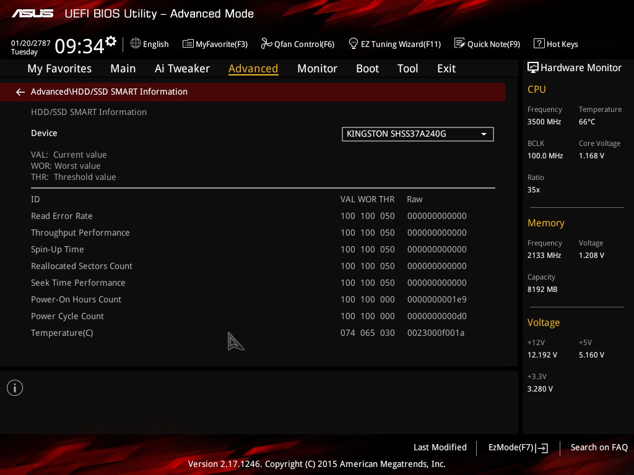The image size is (634, 475).
Task: Click +3.3V reading 3.280 V
Action: tap(540, 388)
